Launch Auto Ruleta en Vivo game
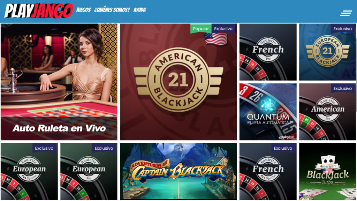357x201 pixels. click(59, 82)
